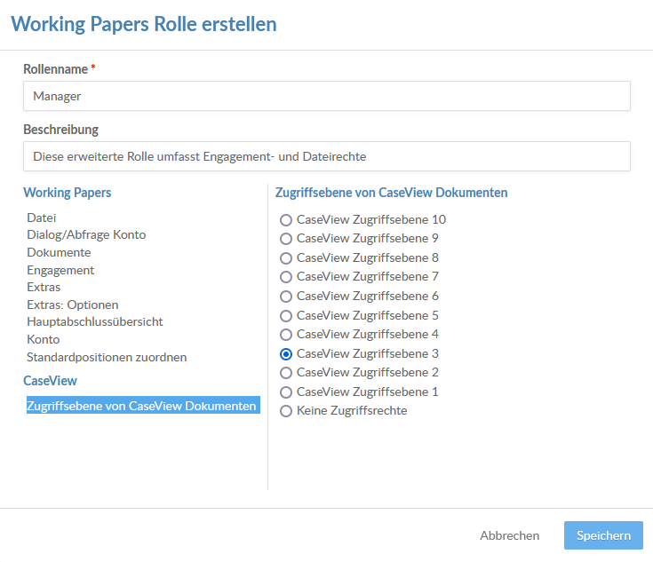Viewport: 653px width, 562px height.
Task: Click the Abbrechen button
Action: click(509, 535)
